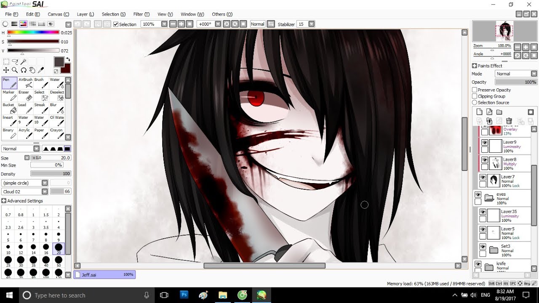
Task: Enable Preserve Opacity checkbox
Action: (475, 90)
